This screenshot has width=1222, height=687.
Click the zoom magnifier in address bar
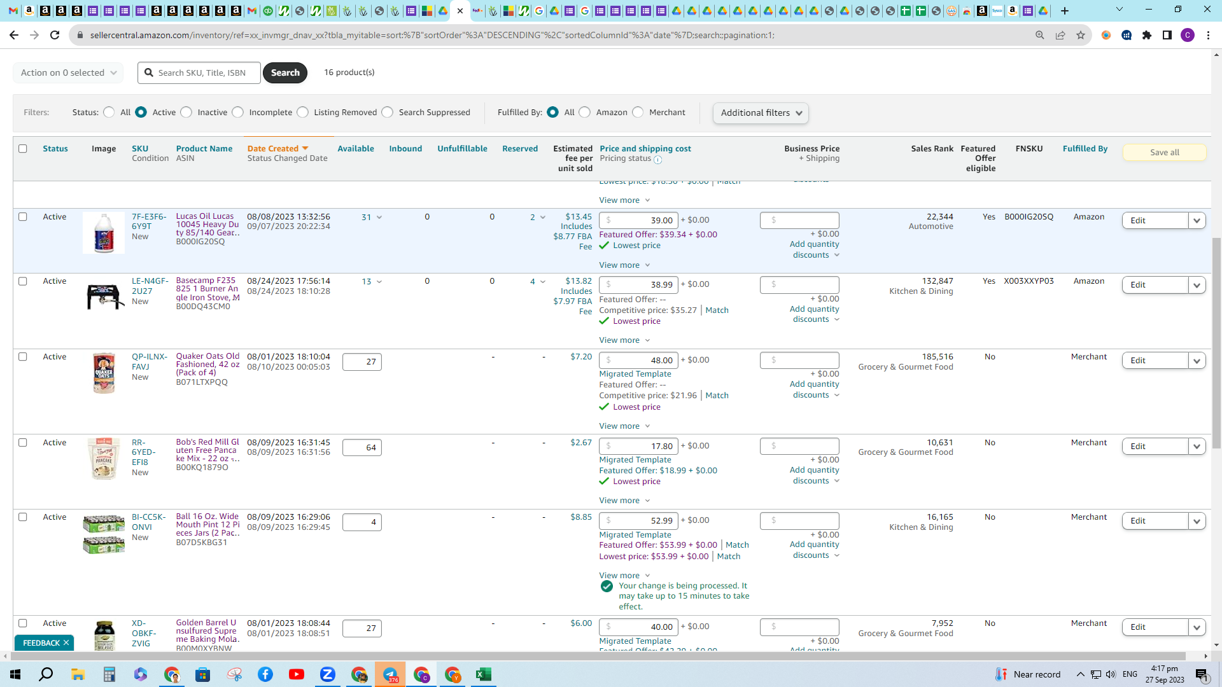point(1040,35)
